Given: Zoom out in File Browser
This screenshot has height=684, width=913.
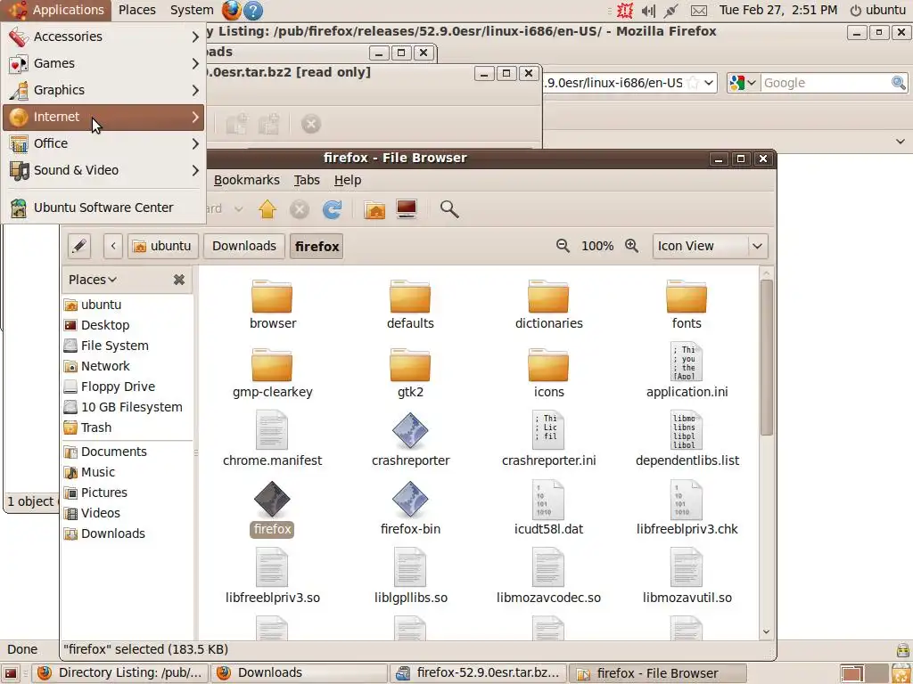Looking at the screenshot, I should [563, 246].
